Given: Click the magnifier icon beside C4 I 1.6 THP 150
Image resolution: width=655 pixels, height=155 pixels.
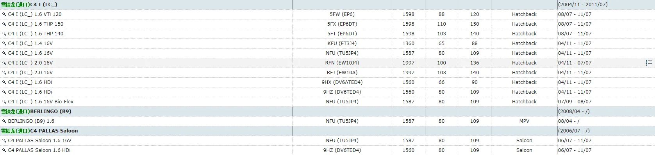Looking at the screenshot, I should 4,24.
